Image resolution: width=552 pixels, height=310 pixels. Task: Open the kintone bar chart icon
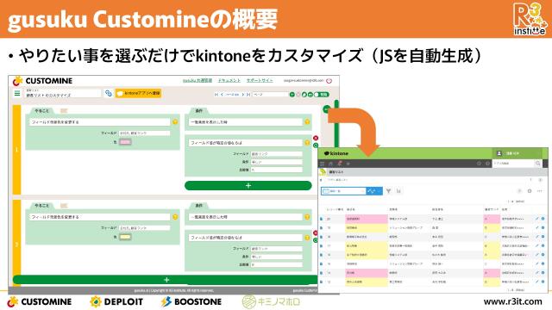coord(398,191)
